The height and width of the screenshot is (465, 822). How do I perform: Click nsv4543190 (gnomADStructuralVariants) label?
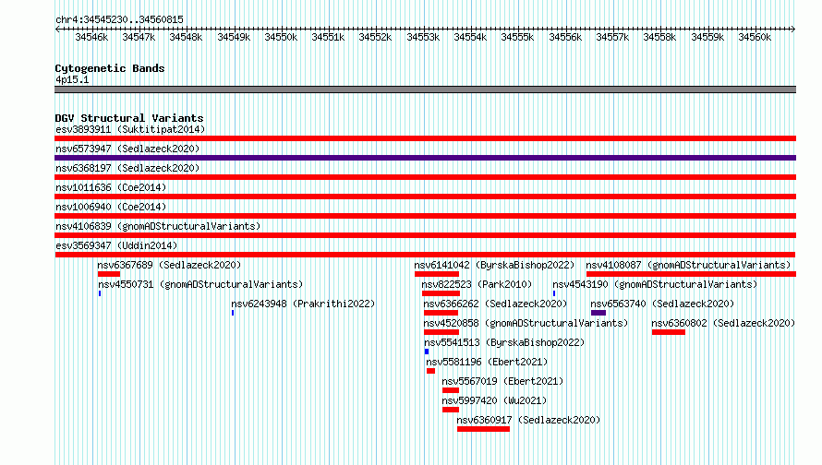(655, 284)
